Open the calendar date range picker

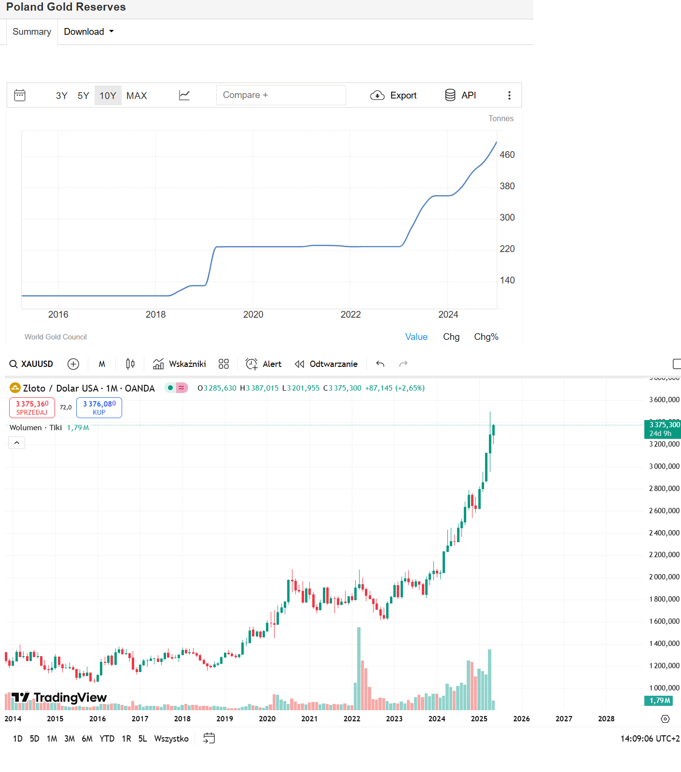20,95
